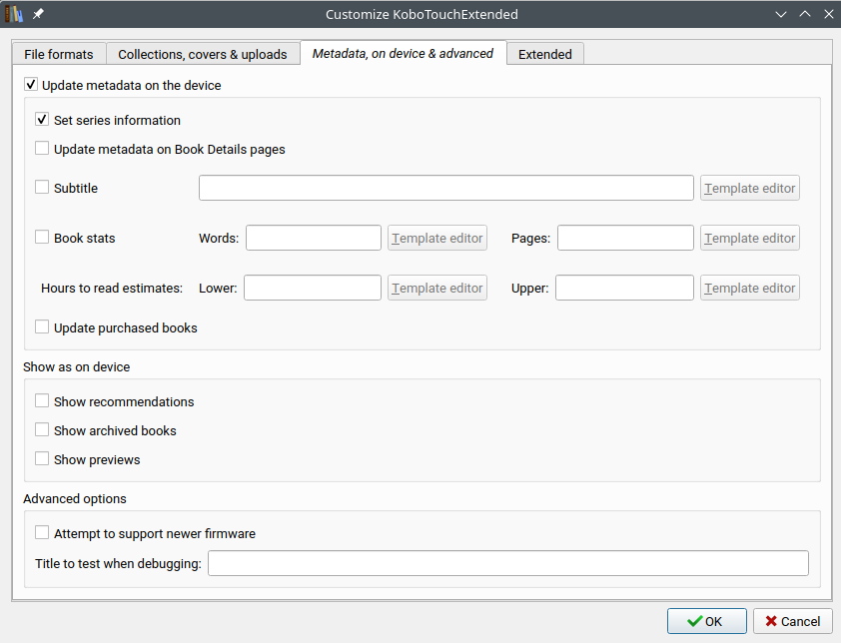Click into the Words input field
The height and width of the screenshot is (643, 841).
coord(314,238)
